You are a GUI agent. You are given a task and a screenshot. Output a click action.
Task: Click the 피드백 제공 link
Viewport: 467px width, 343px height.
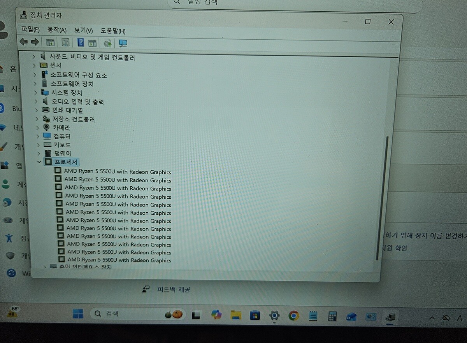pyautogui.click(x=174, y=289)
